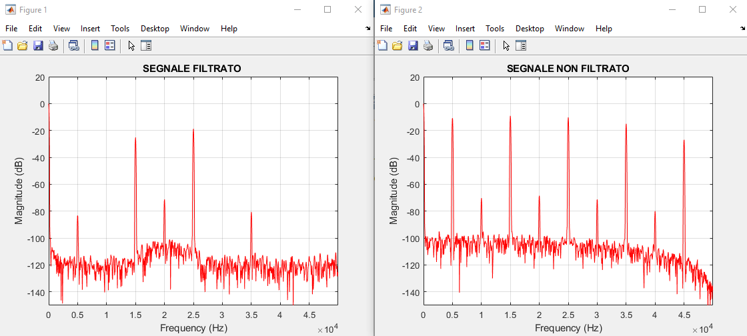The height and width of the screenshot is (336, 747).
Task: Print Figure 2 with the printer icon
Action: click(x=428, y=45)
